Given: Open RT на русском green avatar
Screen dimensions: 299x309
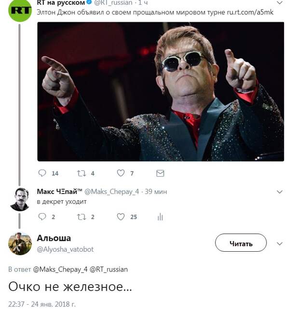Looking at the screenshot, I should tap(20, 10).
